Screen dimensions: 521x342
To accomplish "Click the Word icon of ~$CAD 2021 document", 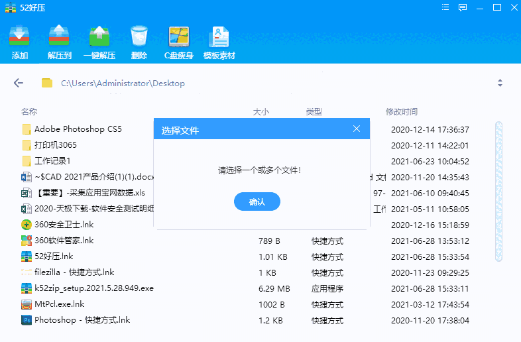I will pyautogui.click(x=27, y=177).
